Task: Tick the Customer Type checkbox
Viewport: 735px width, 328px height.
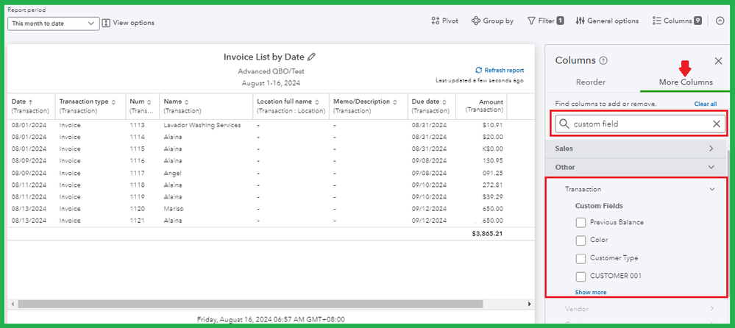Action: click(580, 258)
